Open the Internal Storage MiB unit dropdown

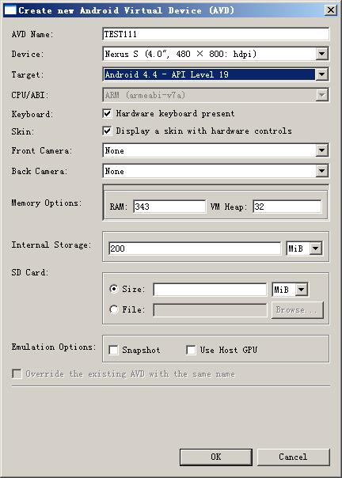coord(304,248)
